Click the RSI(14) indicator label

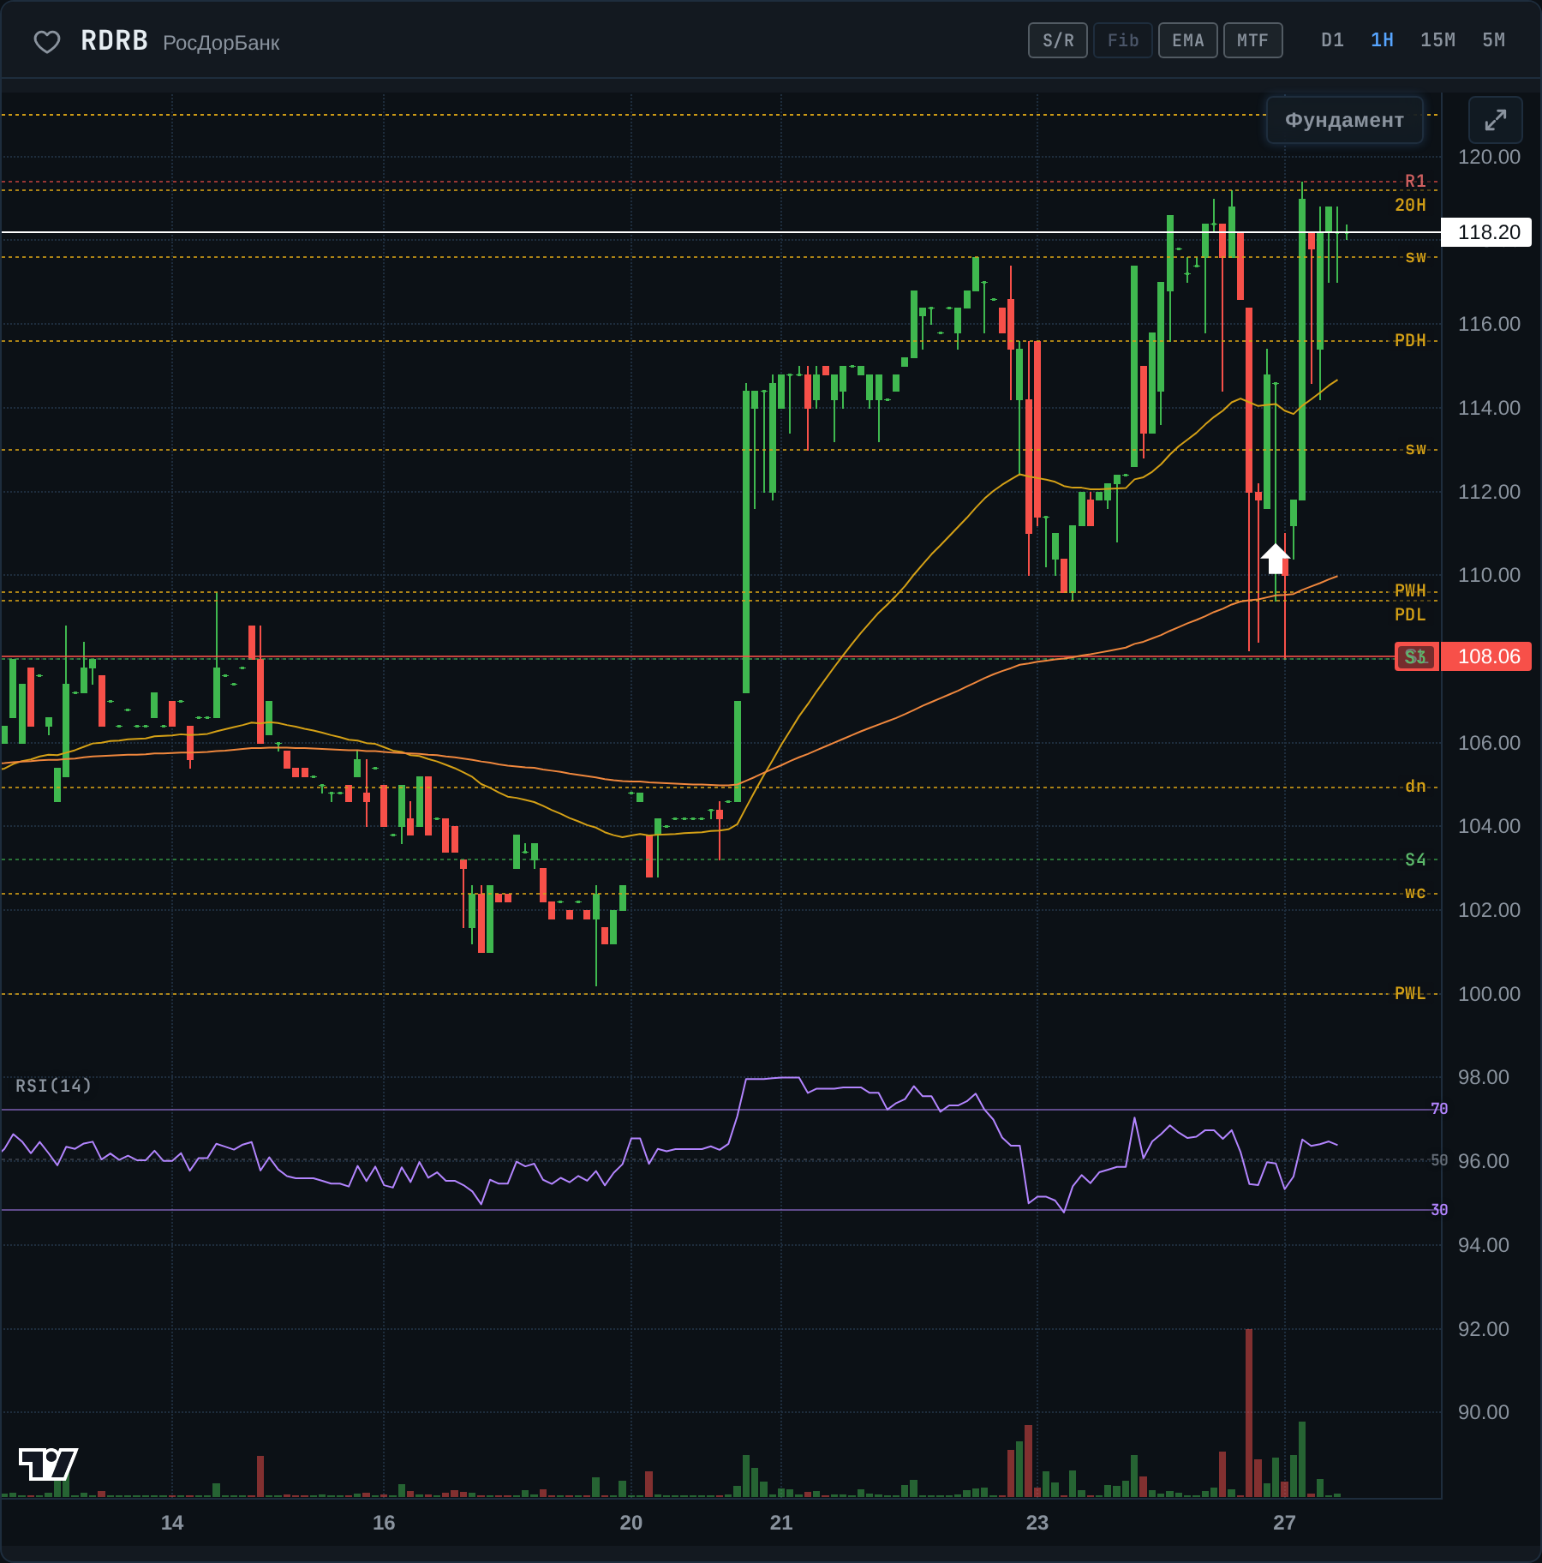click(53, 1086)
